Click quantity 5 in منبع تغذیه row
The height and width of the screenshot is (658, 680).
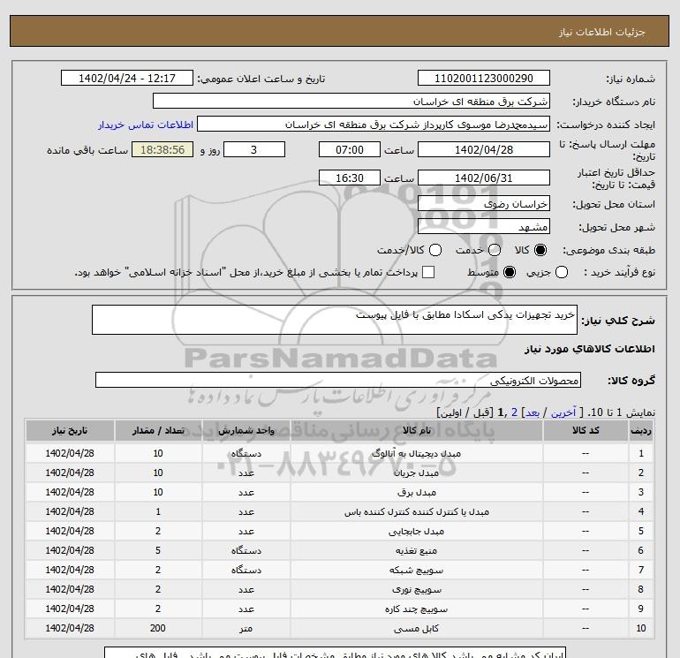[158, 550]
